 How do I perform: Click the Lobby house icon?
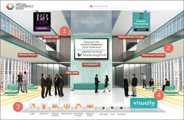32,106
